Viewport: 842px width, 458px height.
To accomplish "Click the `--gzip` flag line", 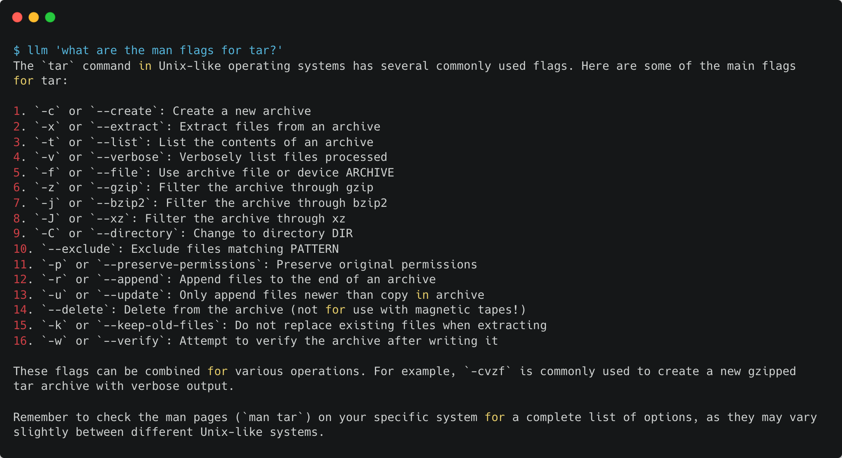I will [193, 188].
